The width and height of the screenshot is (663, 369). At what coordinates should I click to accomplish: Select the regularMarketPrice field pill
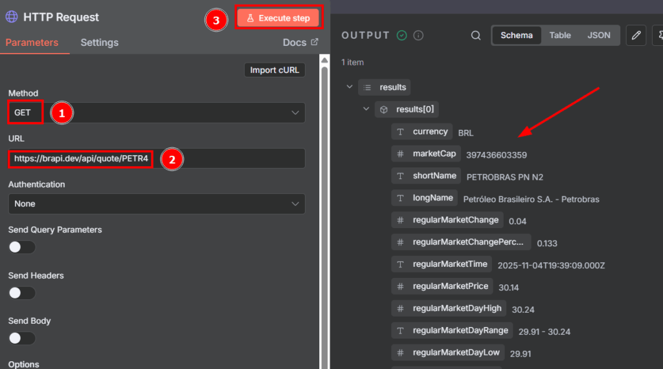[x=442, y=286]
